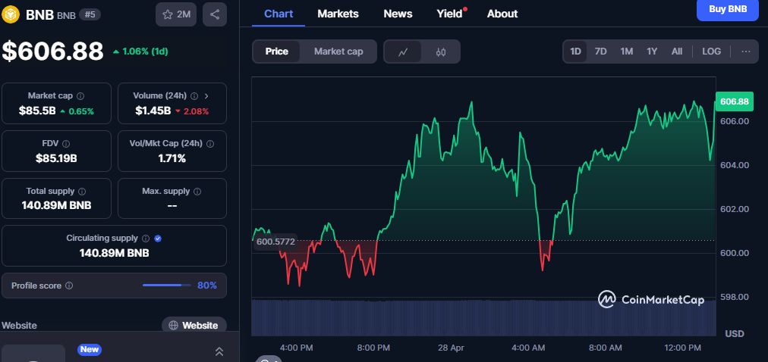Open the Website link button

pyautogui.click(x=194, y=326)
